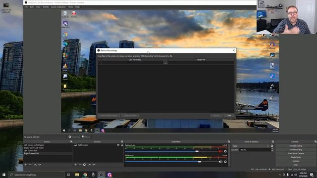Screen dimensions: 317x178
Task: Add a new source with the Sources plus icon
Action: tap(76, 165)
